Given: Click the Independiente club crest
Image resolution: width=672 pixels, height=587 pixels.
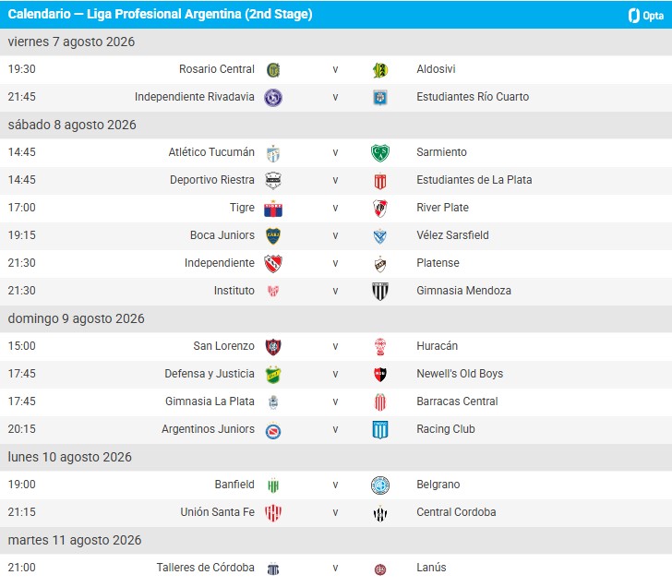Looking at the screenshot, I should coord(273,264).
